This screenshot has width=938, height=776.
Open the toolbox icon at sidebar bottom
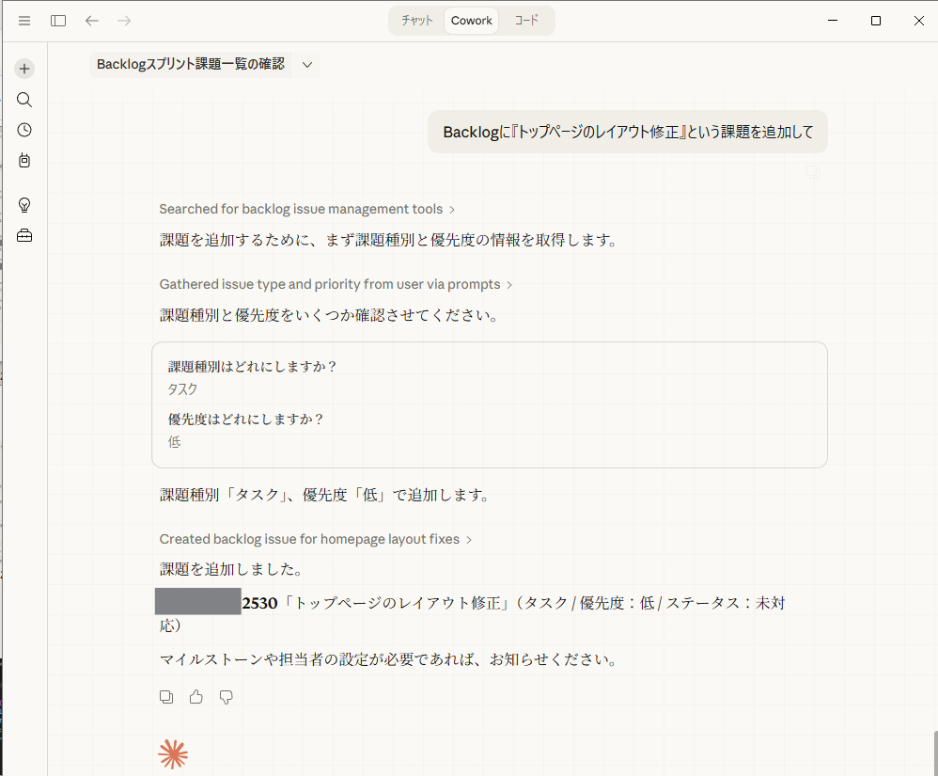pos(23,235)
